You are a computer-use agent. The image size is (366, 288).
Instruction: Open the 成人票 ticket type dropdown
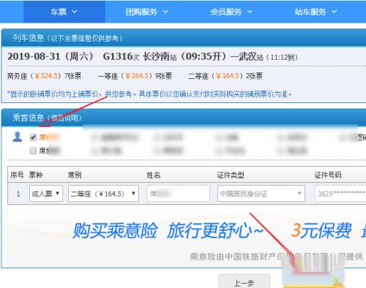click(46, 194)
